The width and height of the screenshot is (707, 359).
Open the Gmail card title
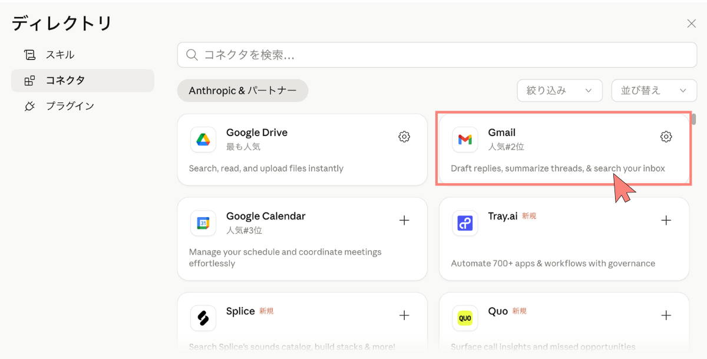point(502,132)
